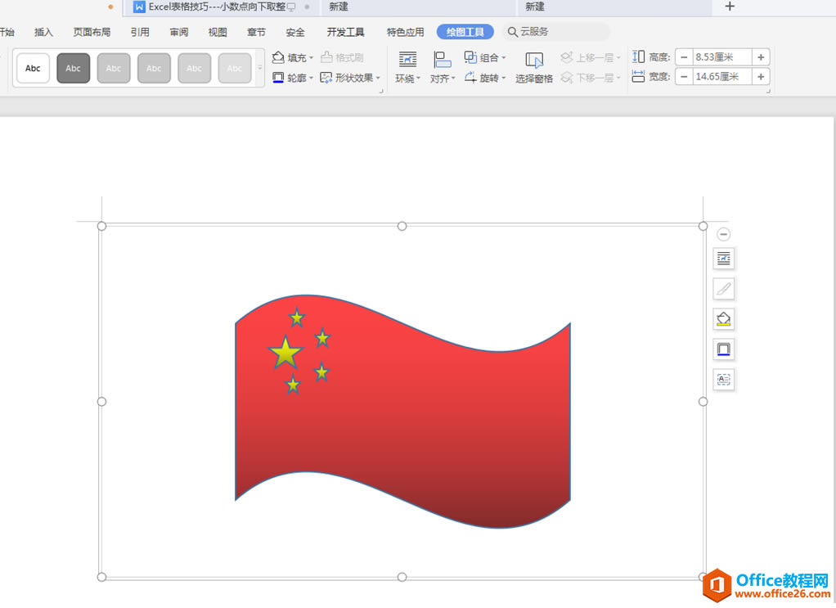Click the 云服务 search box
The width and height of the screenshot is (836, 608).
click(x=555, y=32)
